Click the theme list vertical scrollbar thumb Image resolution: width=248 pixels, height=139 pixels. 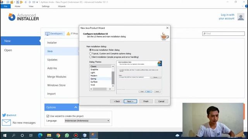pyautogui.click(x=113, y=78)
